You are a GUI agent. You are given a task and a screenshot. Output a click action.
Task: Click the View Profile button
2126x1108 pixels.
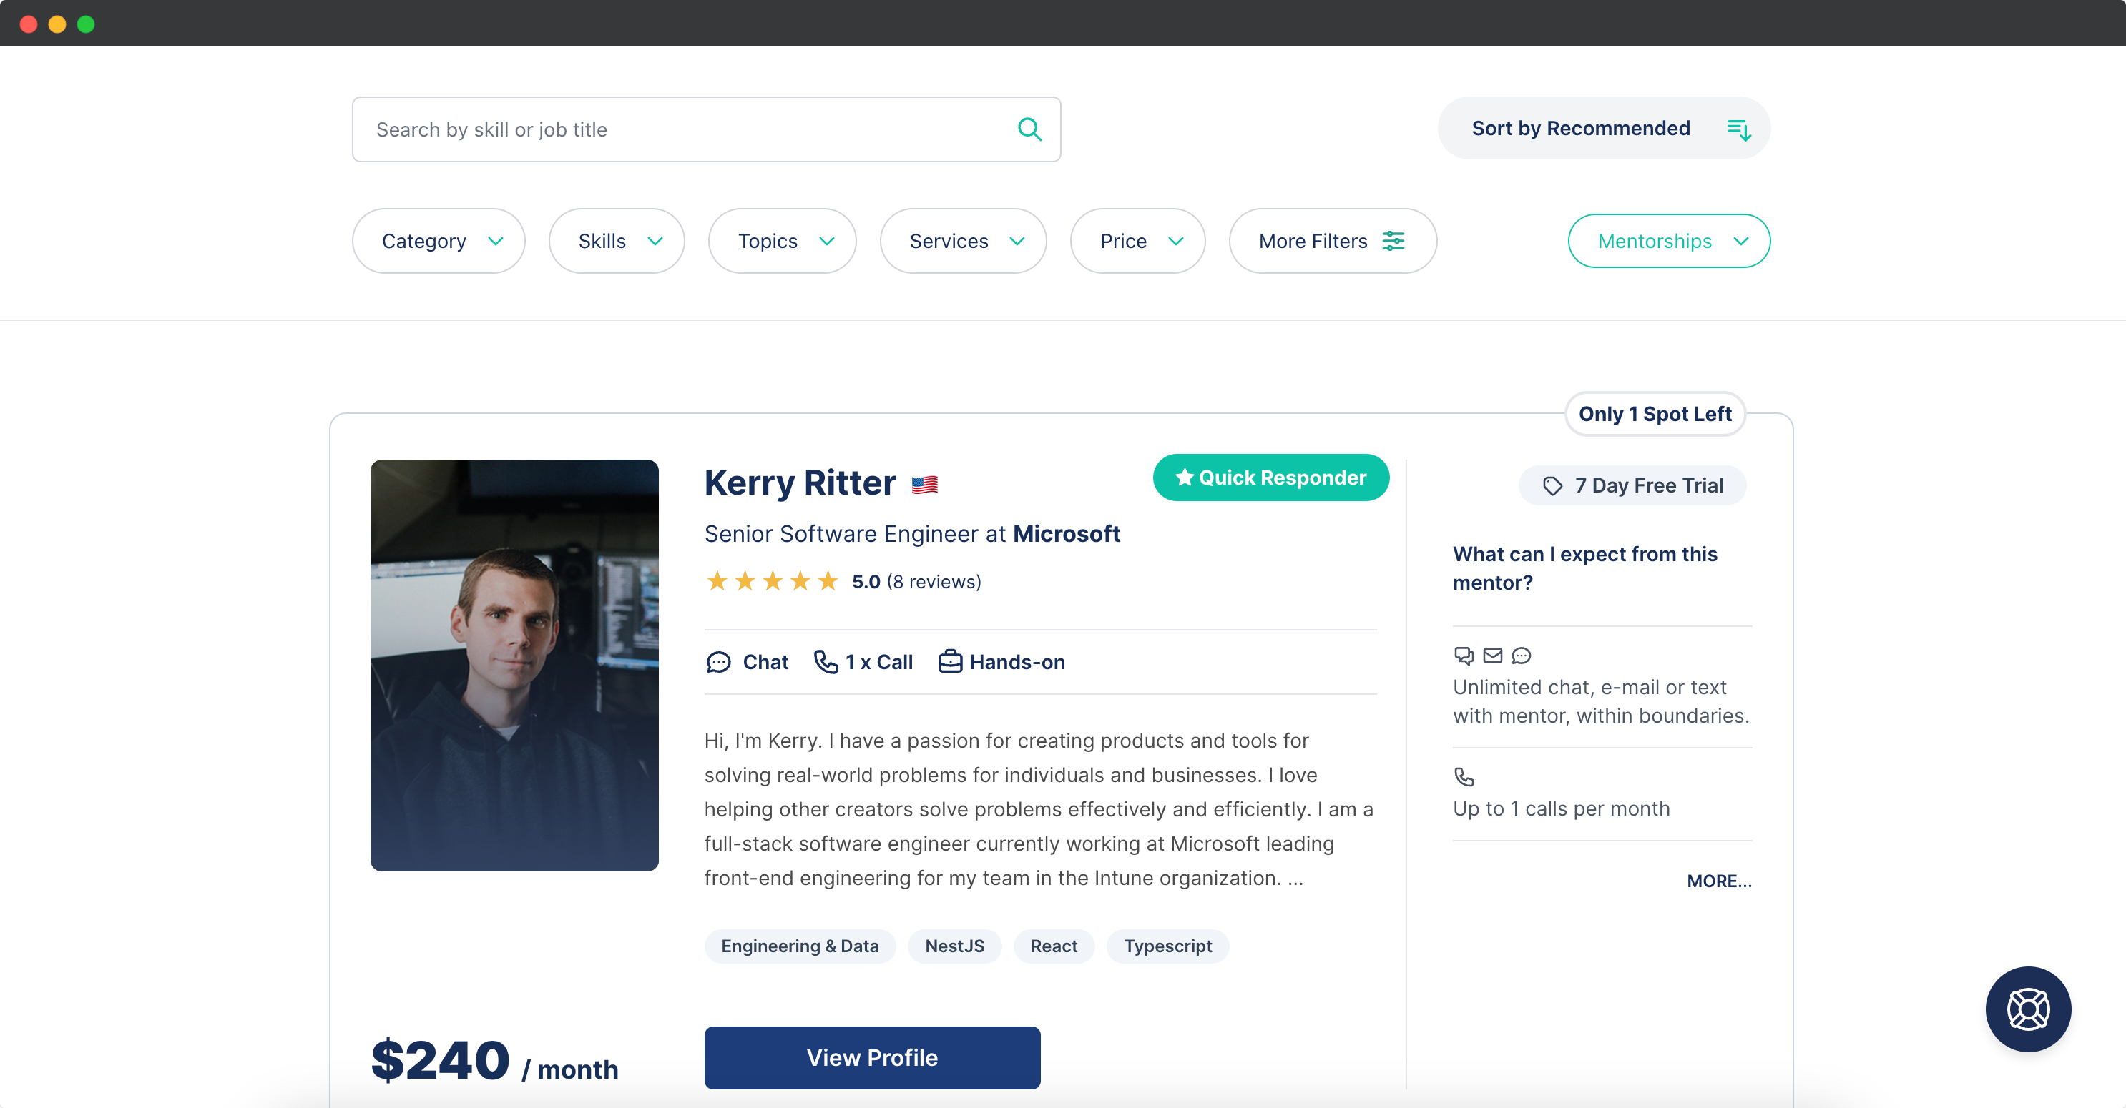[871, 1058]
